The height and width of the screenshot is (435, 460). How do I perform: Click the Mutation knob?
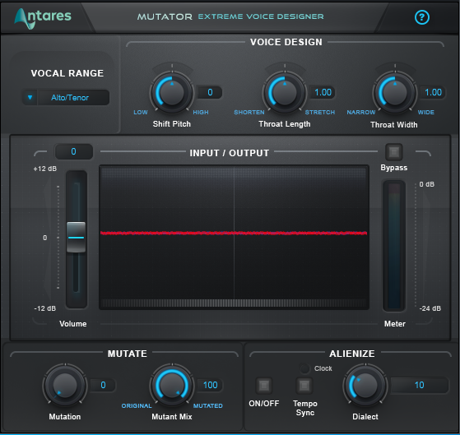65,385
